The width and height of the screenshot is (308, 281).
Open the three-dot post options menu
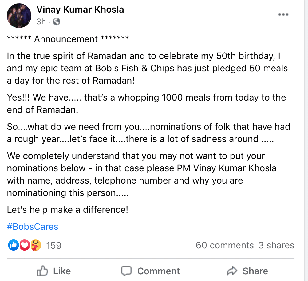pos(283,14)
